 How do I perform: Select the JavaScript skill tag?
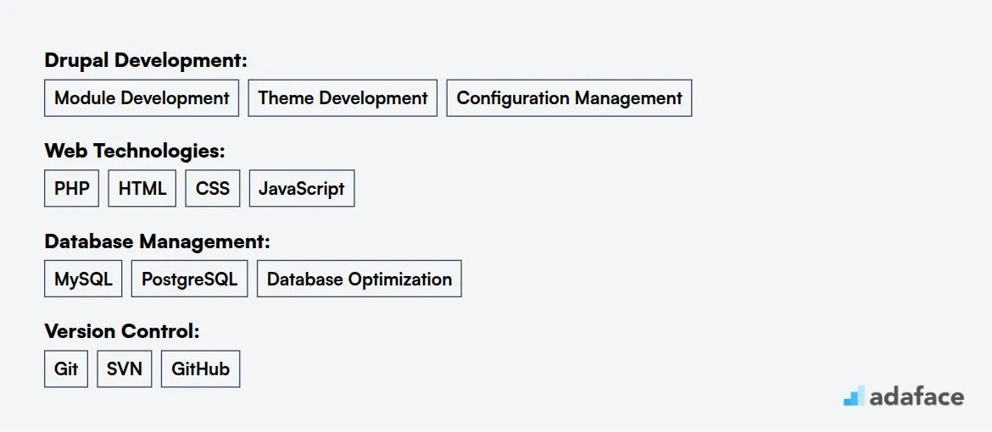coord(302,189)
